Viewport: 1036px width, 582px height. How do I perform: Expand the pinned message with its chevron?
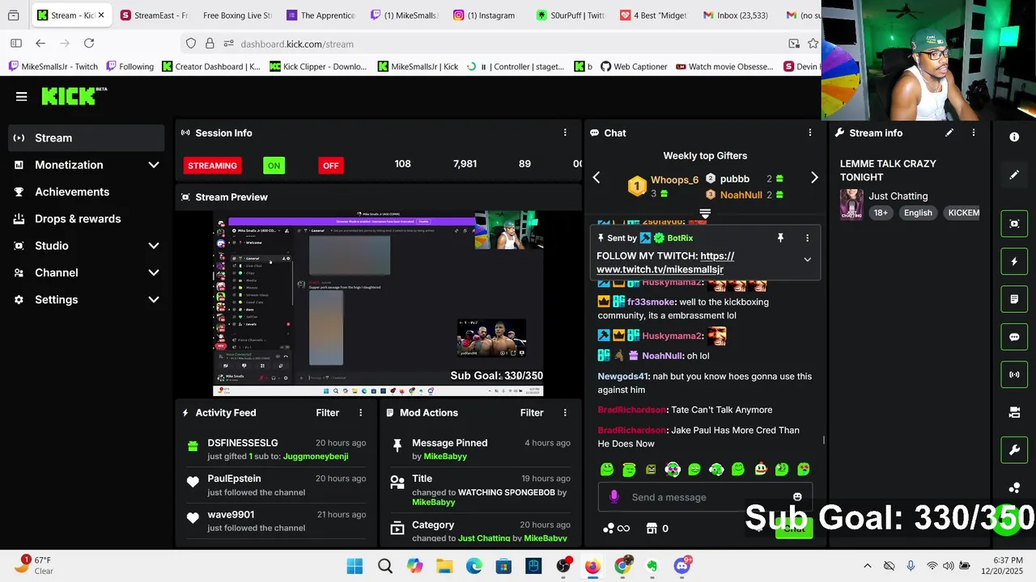(807, 259)
